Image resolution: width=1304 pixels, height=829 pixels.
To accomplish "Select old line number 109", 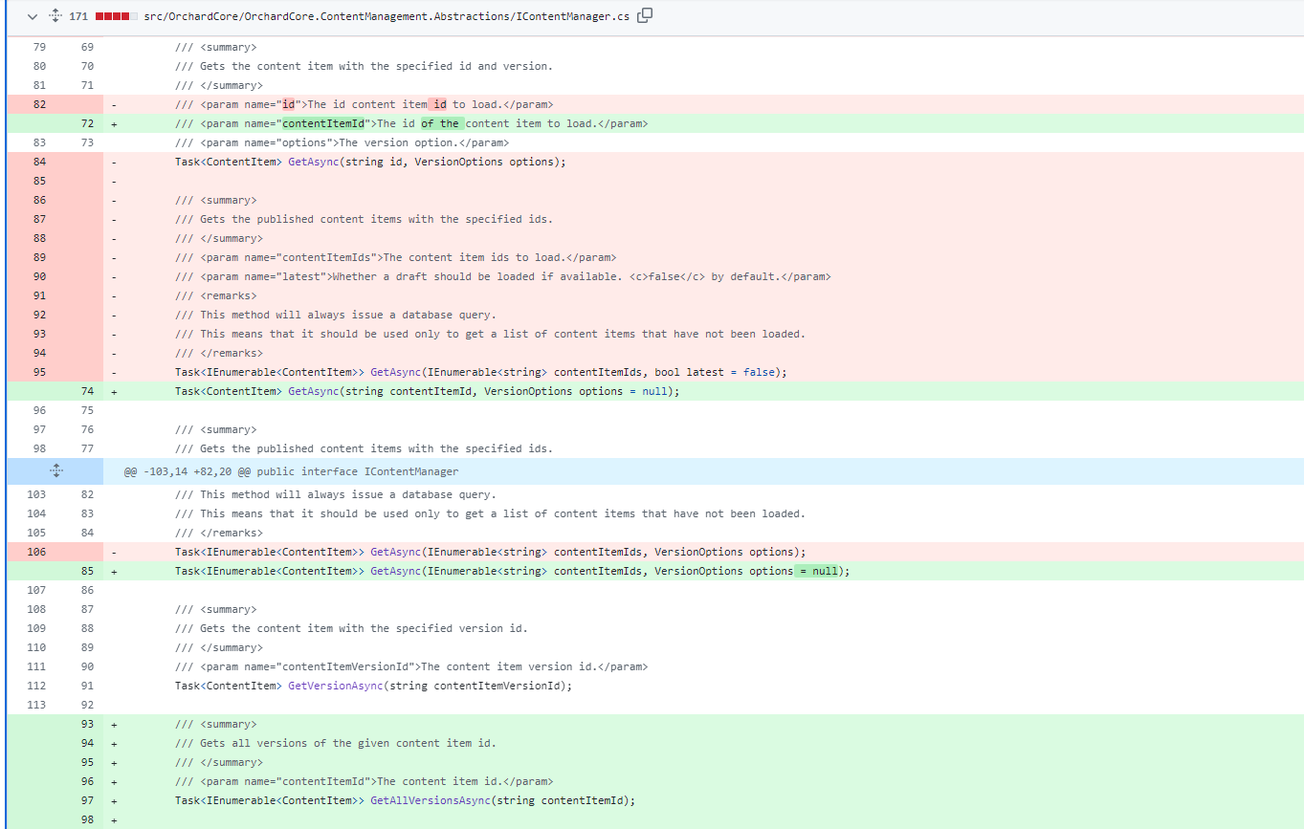I will pos(36,628).
